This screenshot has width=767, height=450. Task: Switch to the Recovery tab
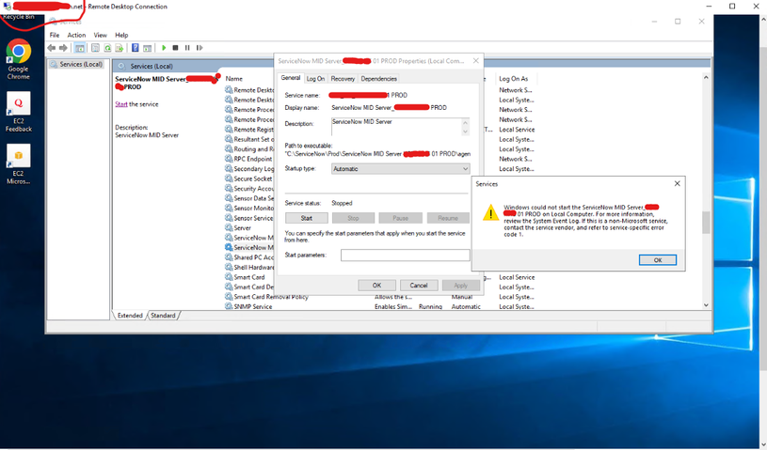[x=343, y=79]
